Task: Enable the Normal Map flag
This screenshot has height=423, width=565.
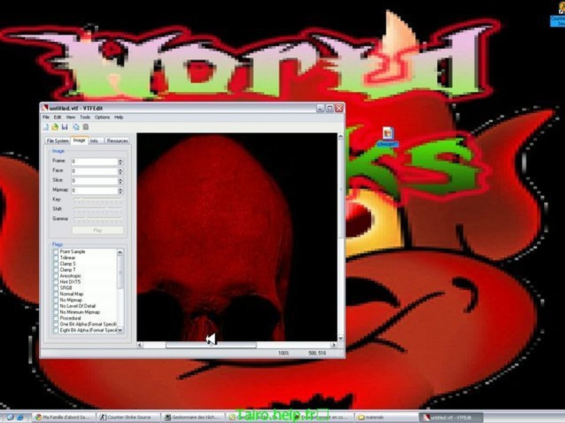Action: pos(56,294)
